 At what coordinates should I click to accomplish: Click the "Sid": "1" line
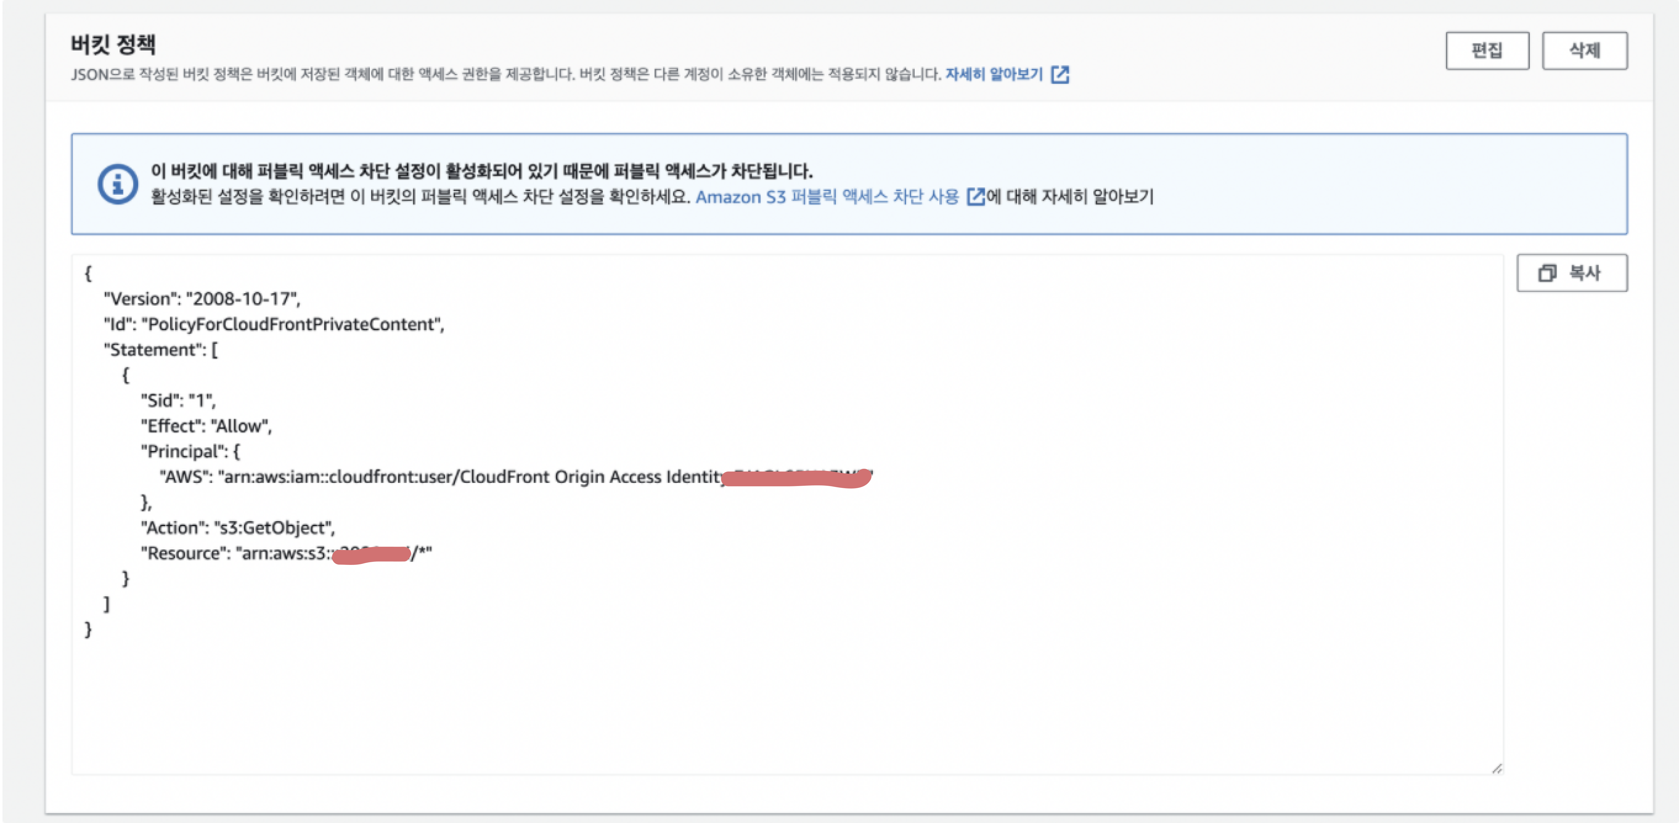[178, 401]
